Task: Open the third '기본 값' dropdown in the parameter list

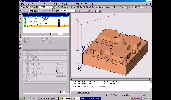Action: click(x=60, y=73)
